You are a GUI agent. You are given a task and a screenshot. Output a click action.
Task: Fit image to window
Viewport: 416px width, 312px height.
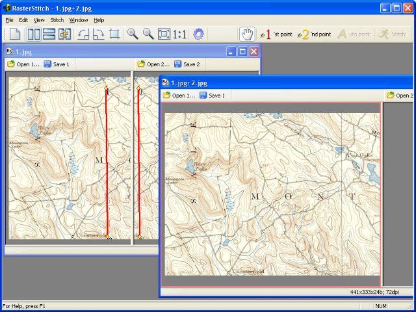click(x=164, y=34)
